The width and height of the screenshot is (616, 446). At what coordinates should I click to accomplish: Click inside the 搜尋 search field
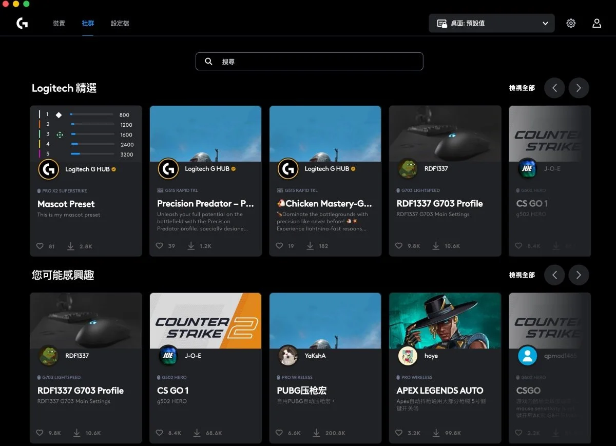pyautogui.click(x=310, y=61)
